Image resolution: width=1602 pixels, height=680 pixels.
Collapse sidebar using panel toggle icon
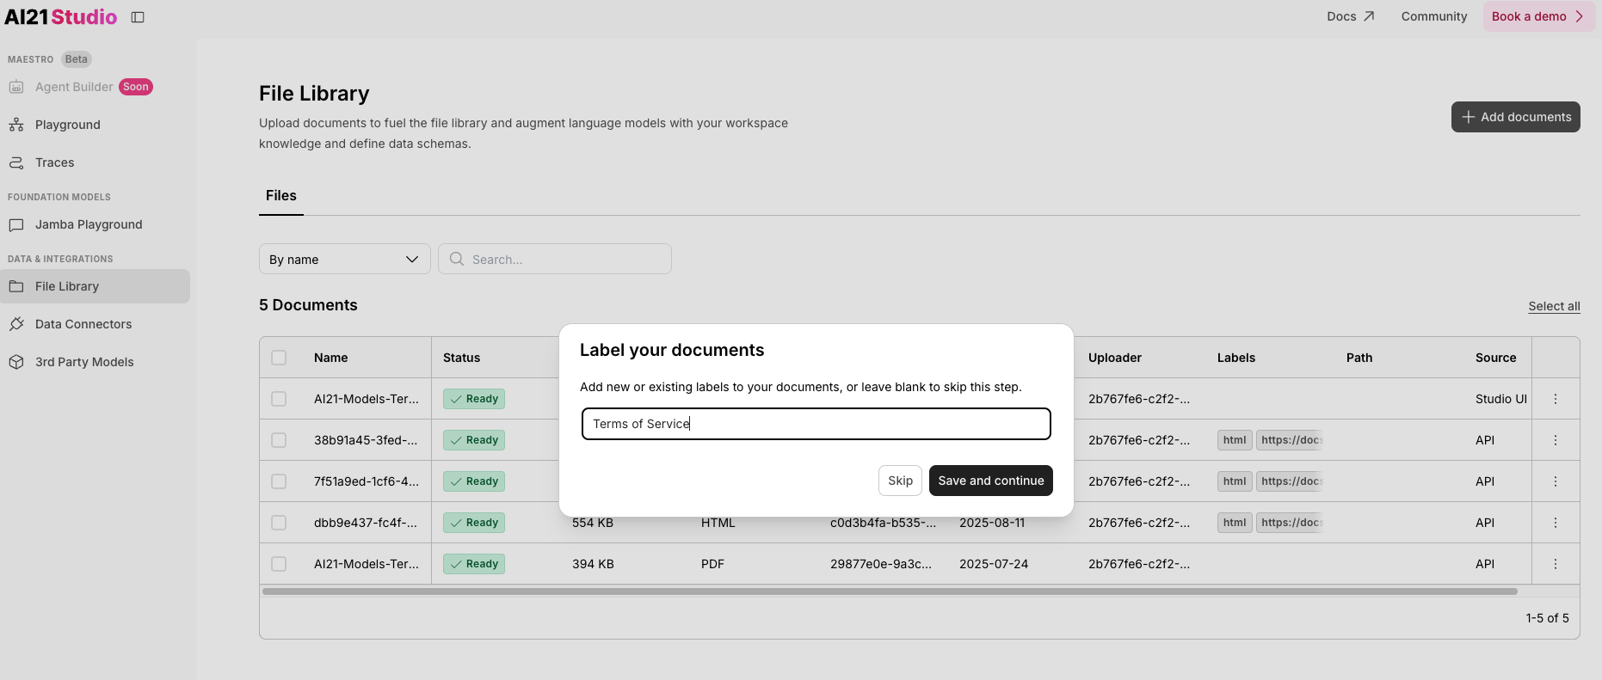coord(138,17)
